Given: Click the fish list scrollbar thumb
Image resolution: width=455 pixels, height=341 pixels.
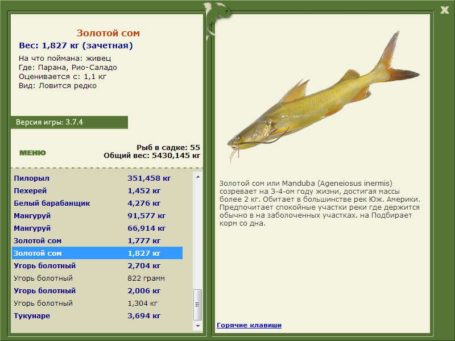Looking at the screenshot, I should click(x=197, y=305).
